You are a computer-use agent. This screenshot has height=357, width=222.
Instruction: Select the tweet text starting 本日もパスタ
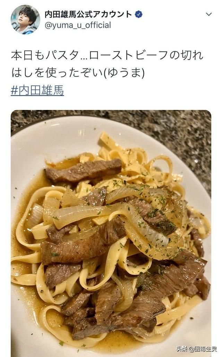(107, 64)
